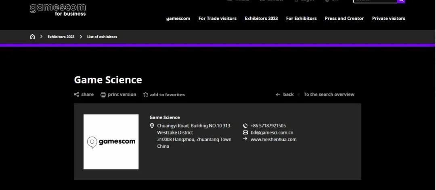Click the star icon to add to favorites

pyautogui.click(x=146, y=95)
